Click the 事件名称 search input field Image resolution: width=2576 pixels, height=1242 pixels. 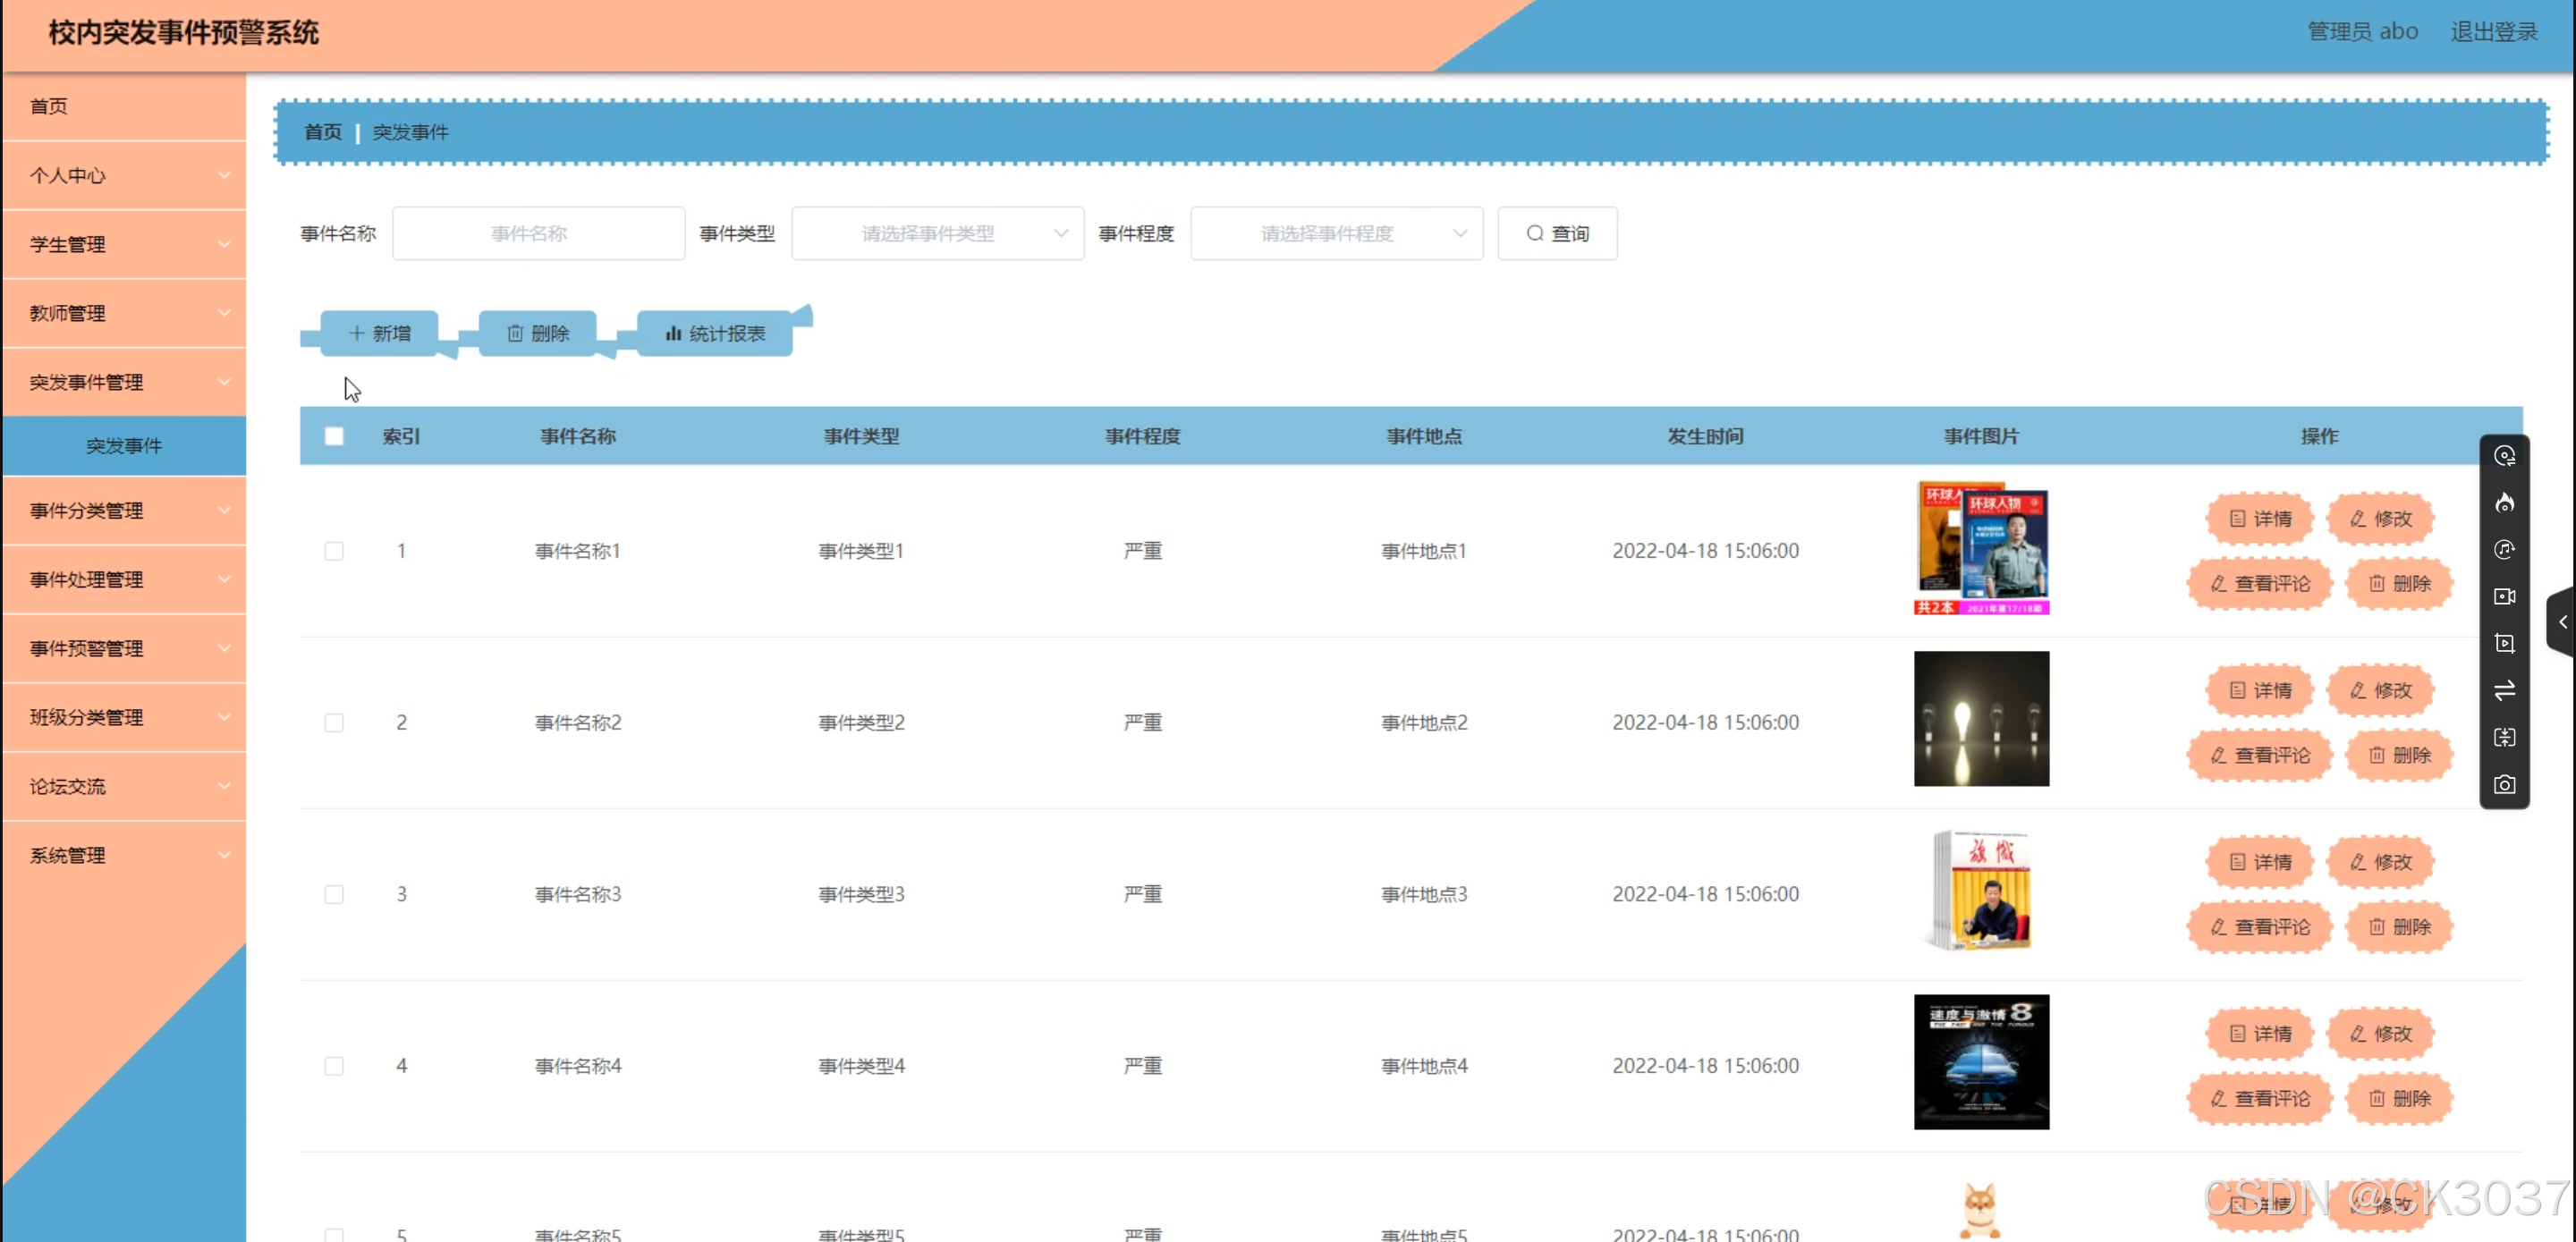click(x=538, y=234)
